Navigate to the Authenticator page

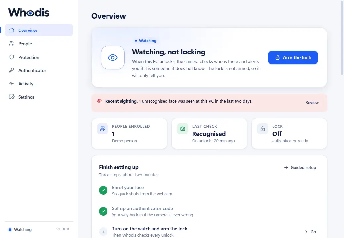point(39,70)
